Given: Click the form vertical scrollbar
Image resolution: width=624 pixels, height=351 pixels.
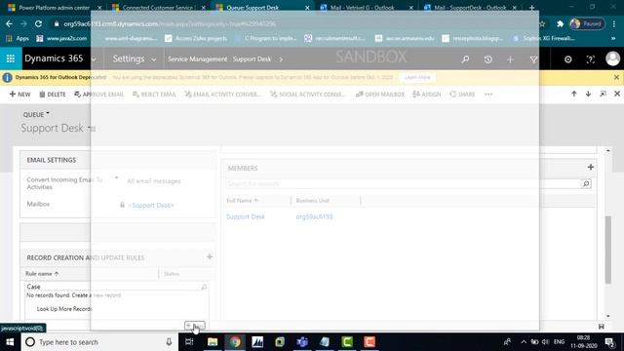Looking at the screenshot, I should click(x=608, y=250).
